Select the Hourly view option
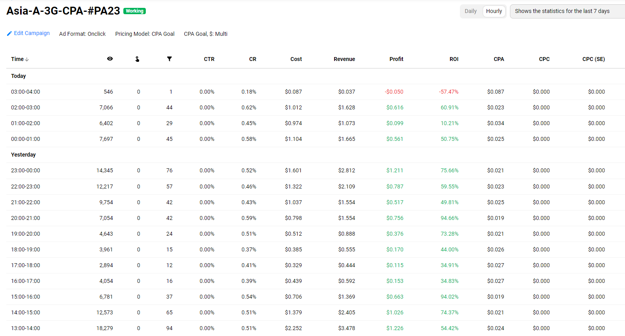625x336 pixels. 494,11
